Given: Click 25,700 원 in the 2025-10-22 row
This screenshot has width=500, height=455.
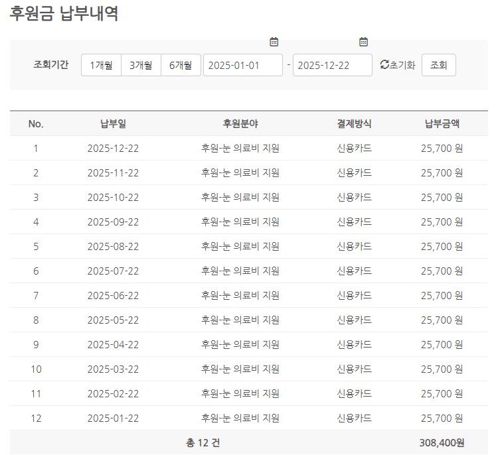Looking at the screenshot, I should coord(442,198).
